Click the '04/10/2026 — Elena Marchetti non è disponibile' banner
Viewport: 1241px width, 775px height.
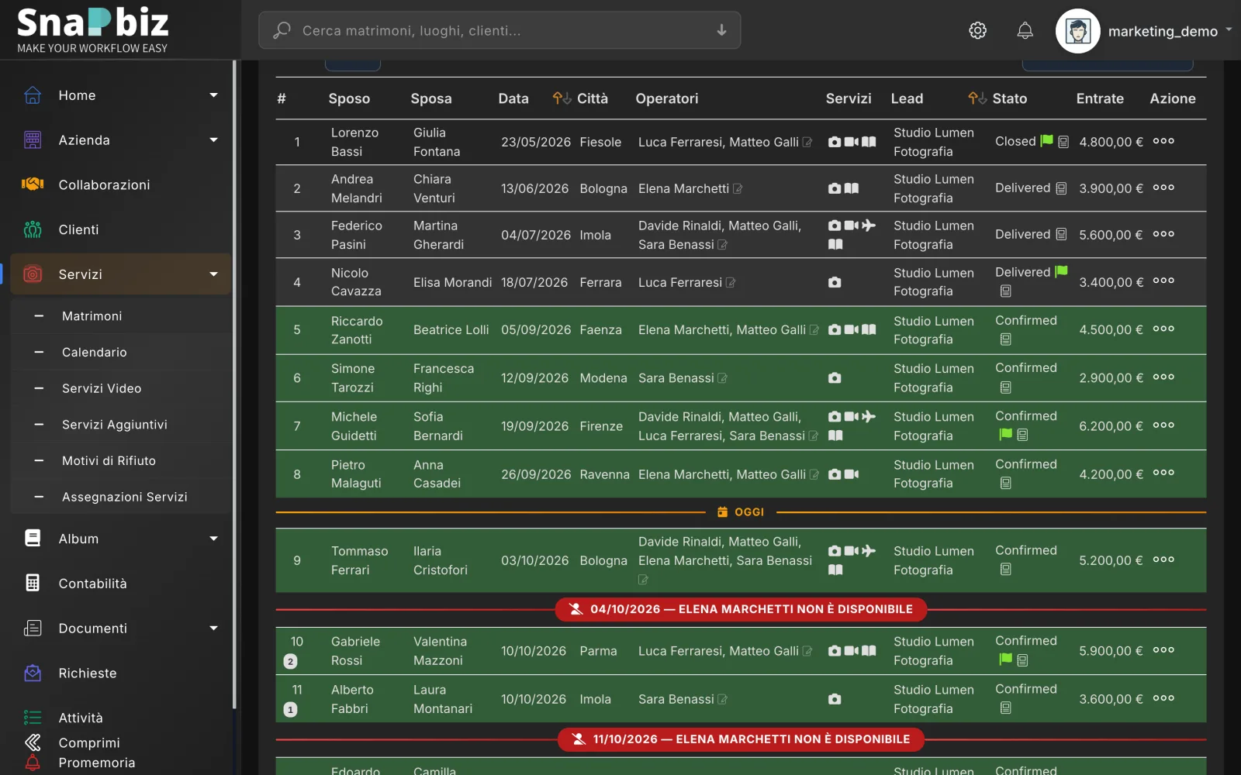(x=741, y=609)
